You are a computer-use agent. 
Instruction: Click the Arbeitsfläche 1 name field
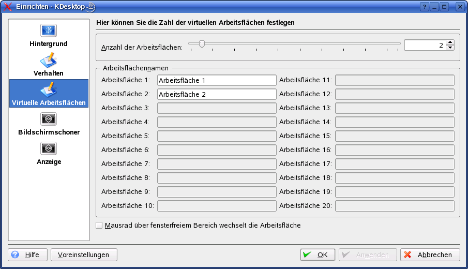(x=216, y=80)
